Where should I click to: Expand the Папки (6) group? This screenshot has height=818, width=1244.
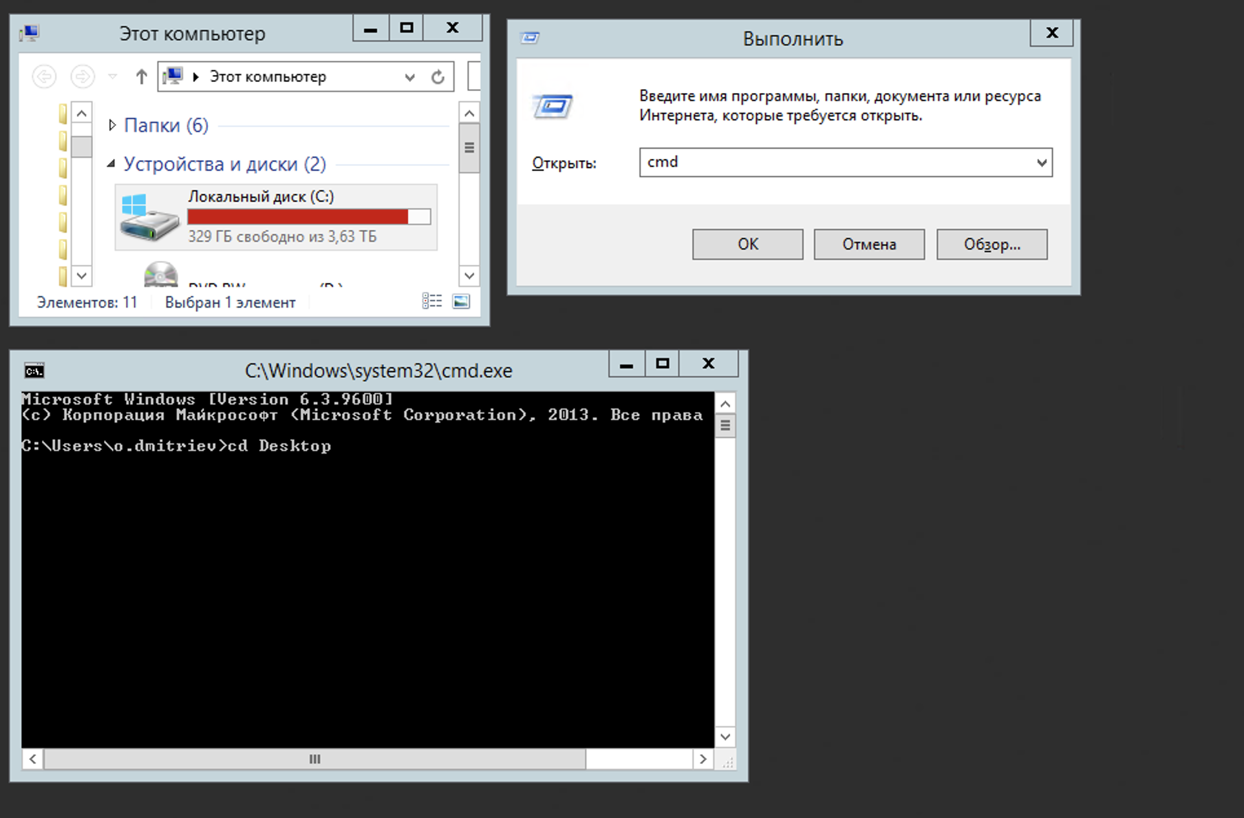(x=113, y=125)
